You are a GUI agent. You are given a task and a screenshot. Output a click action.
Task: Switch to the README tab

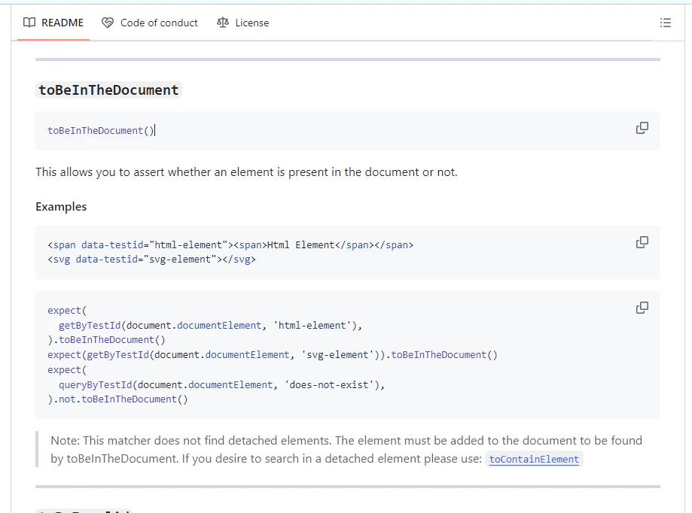[62, 23]
